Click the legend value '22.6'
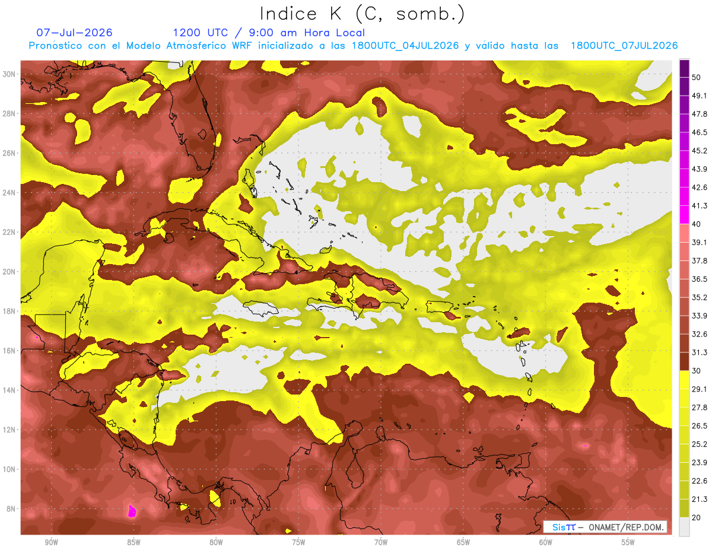The height and width of the screenshot is (550, 712). tap(699, 481)
